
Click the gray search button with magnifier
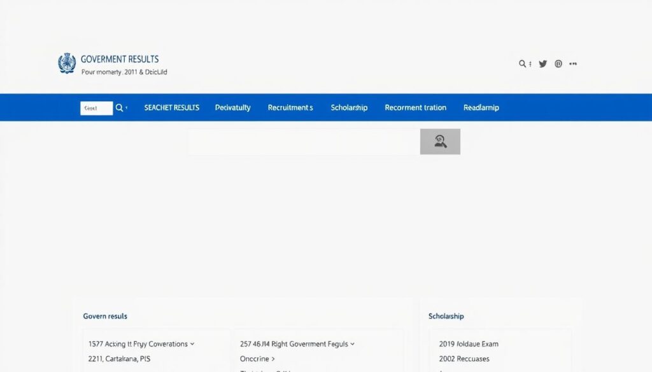click(440, 142)
